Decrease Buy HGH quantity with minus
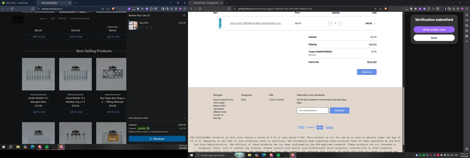 (x=142, y=27)
